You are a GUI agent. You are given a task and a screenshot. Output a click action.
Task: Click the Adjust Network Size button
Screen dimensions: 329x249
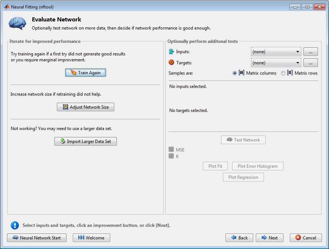85,107
